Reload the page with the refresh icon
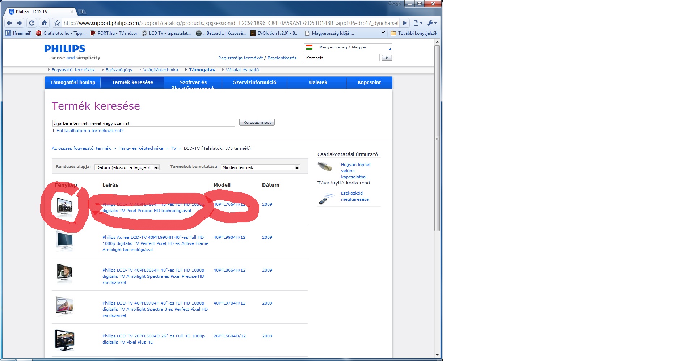 (x=32, y=23)
